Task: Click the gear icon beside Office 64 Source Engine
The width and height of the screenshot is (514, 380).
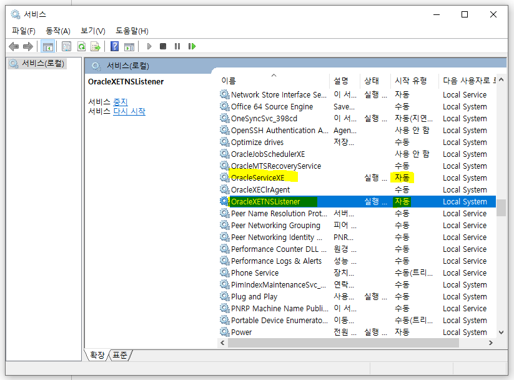Action: click(x=224, y=106)
